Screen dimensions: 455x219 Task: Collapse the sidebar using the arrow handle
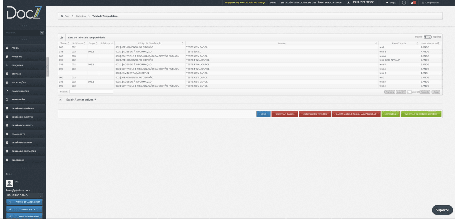(x=47, y=67)
